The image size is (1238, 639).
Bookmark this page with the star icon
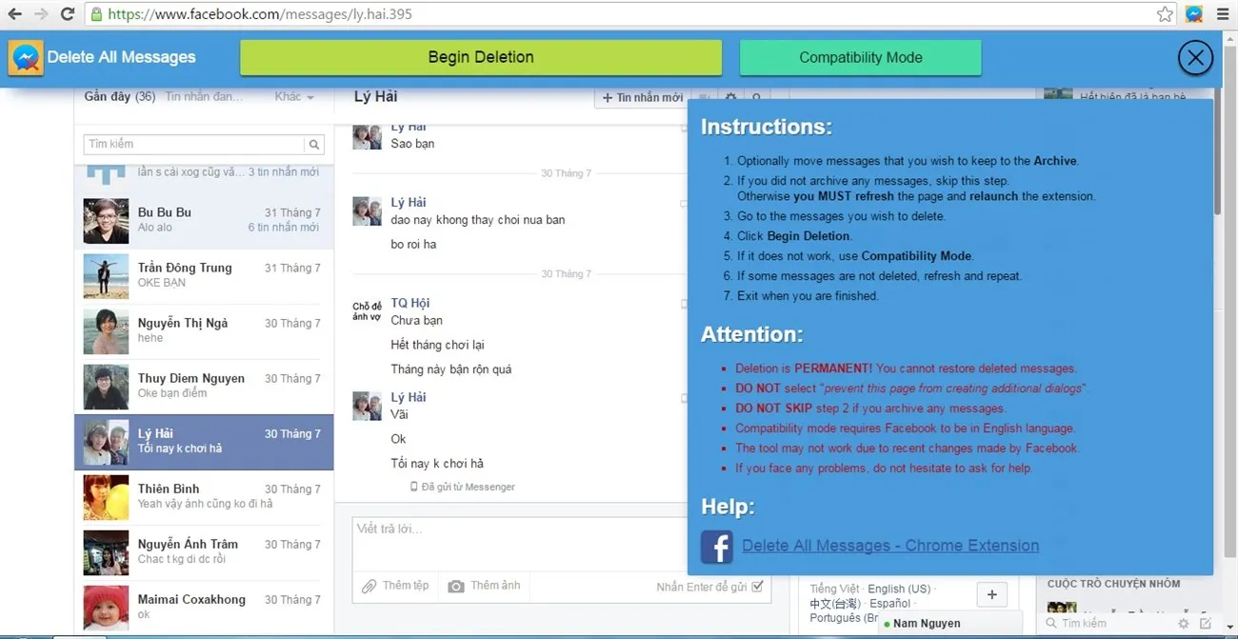(x=1165, y=14)
